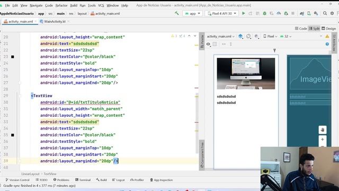The width and height of the screenshot is (339, 191).
Task: Click the layout warning triangle icon
Action: tap(327, 37)
